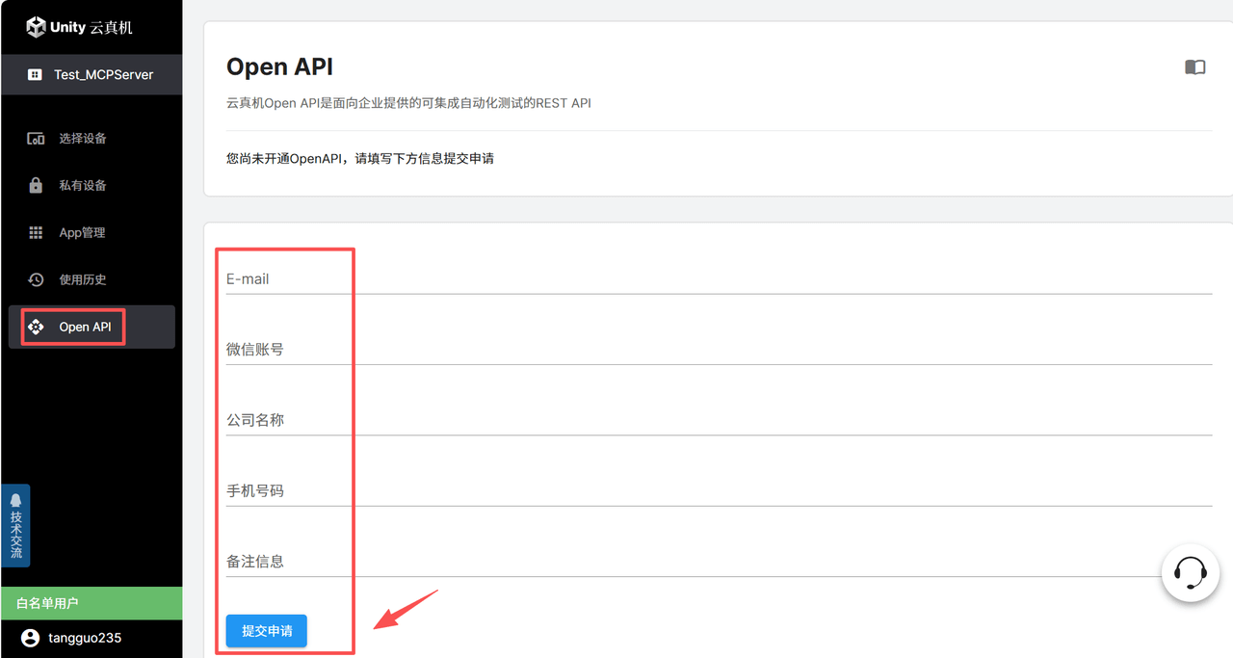1233x658 pixels.
Task: Click the 选择设备 device icon
Action: coord(36,139)
